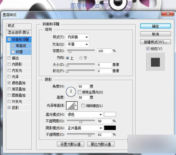Enable the 外发光 checkbox
This screenshot has height=155, width=176.
(x=9, y=101)
